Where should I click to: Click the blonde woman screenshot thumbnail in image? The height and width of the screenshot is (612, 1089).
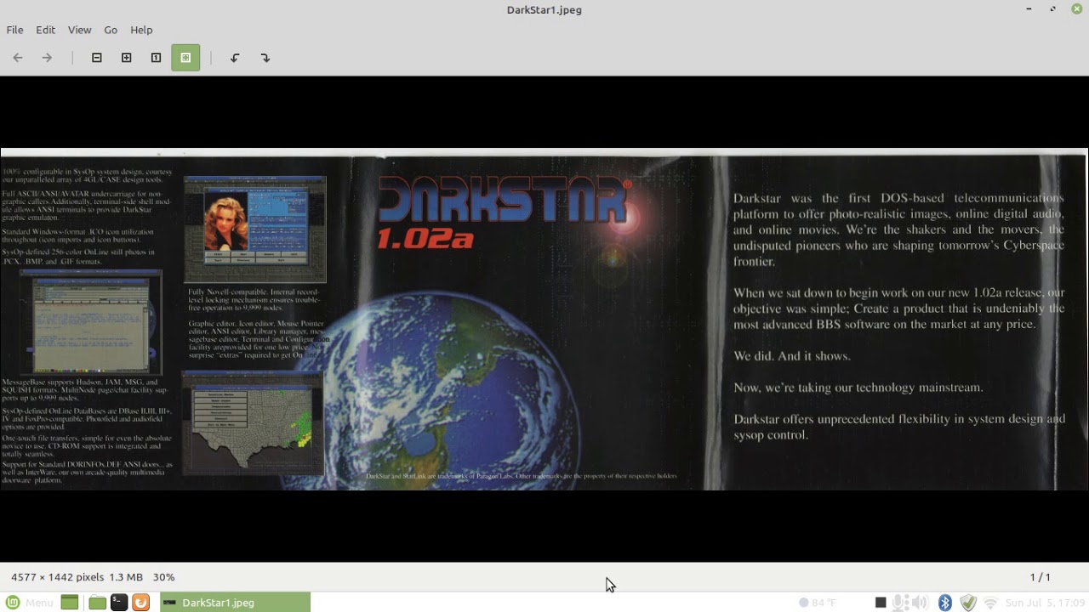255,229
